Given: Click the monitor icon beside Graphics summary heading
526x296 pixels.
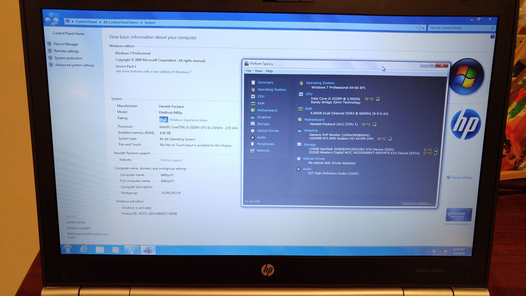Looking at the screenshot, I should 300,130.
